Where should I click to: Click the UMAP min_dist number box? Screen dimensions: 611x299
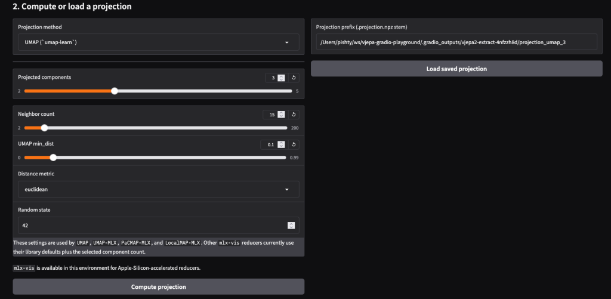point(269,144)
